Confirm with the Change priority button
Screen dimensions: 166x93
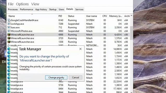(x=56, y=78)
